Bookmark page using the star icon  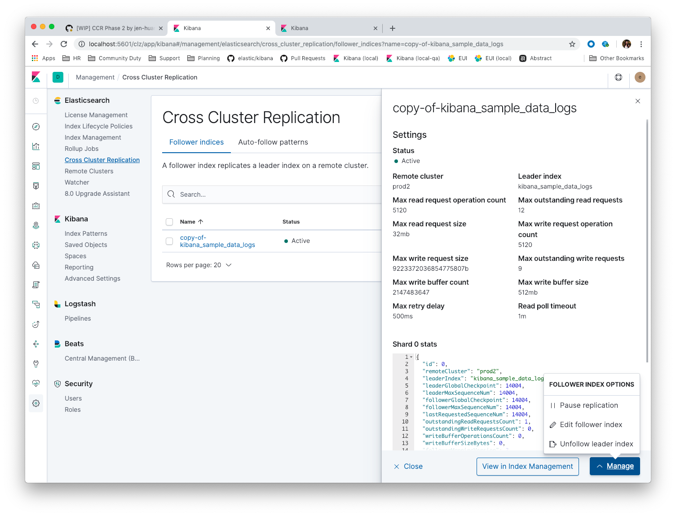(x=572, y=44)
